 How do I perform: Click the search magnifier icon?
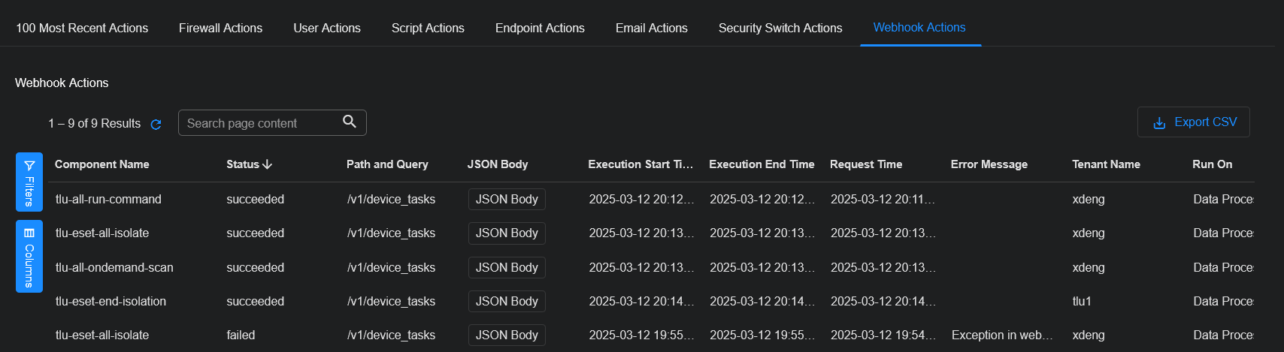[x=350, y=122]
